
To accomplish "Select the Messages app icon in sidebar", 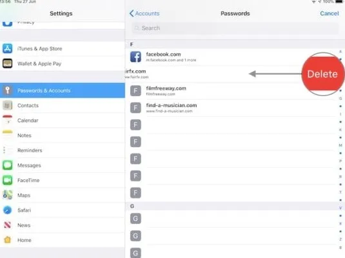I will pos(8,165).
